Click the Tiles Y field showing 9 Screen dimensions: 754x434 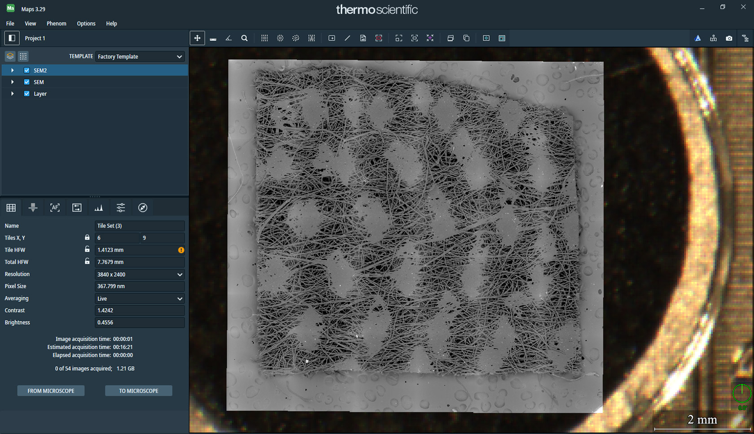162,238
